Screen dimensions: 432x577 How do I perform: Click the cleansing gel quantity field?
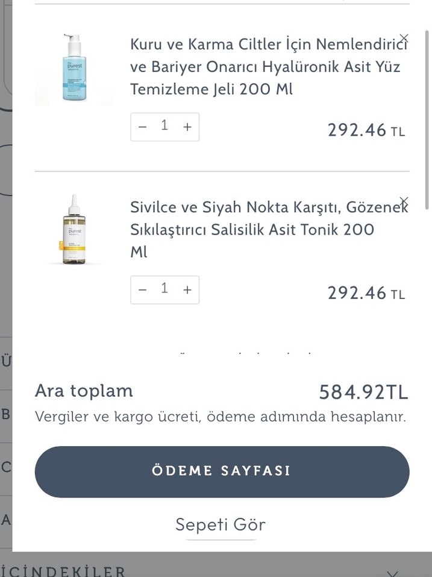pos(164,127)
